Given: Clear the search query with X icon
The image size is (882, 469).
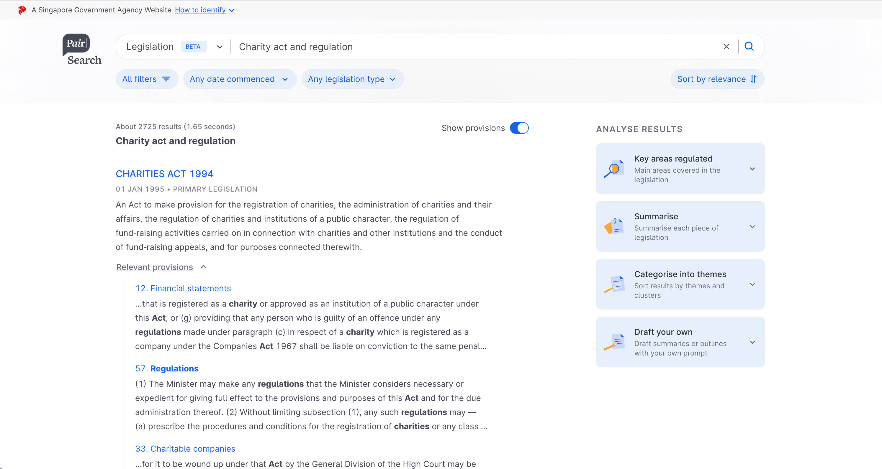Looking at the screenshot, I should point(726,47).
